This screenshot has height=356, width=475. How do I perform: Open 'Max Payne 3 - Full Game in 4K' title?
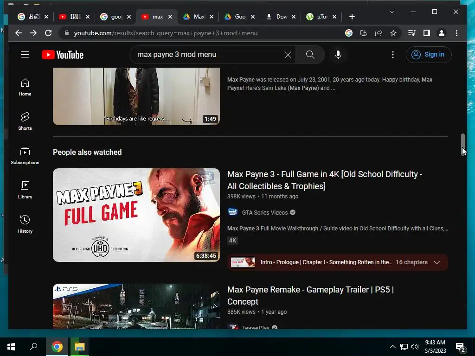[325, 180]
